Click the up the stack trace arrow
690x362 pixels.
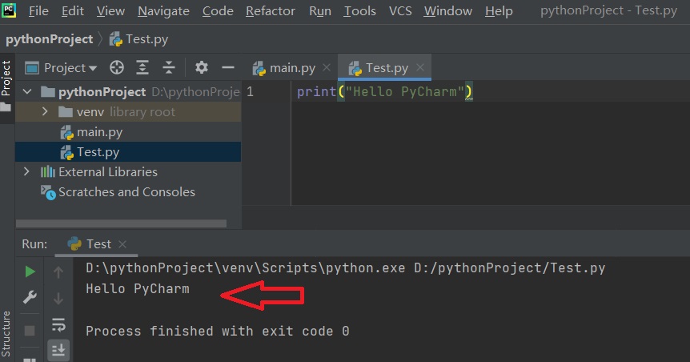[58, 272]
